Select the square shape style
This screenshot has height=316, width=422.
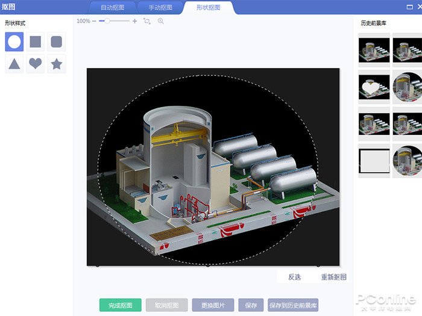(x=36, y=42)
